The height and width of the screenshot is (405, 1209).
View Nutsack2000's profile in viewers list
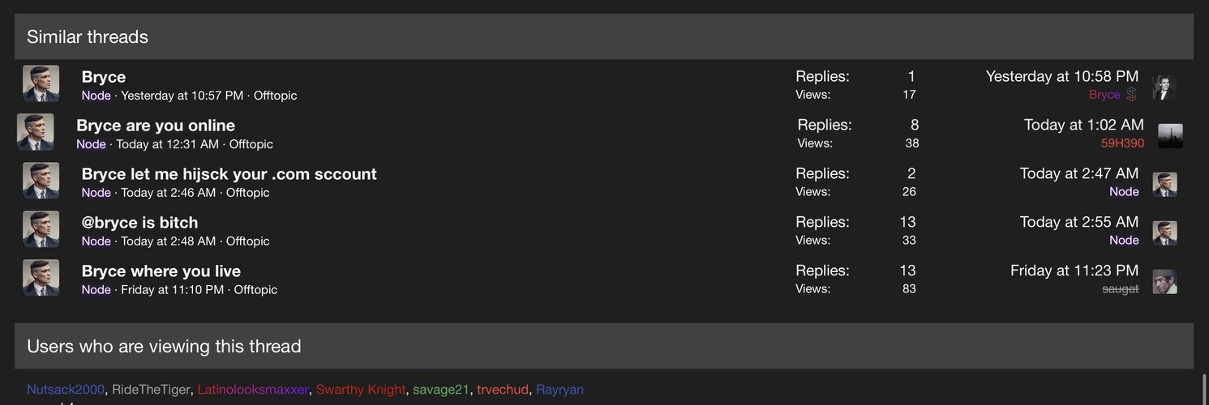pyautogui.click(x=66, y=390)
